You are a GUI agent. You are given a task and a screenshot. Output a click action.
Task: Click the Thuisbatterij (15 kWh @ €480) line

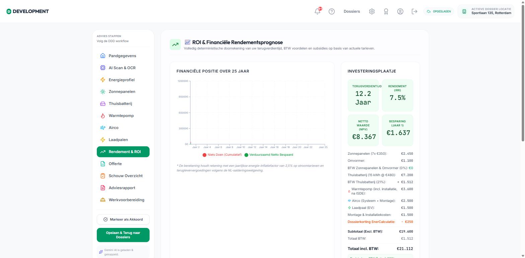click(x=380, y=175)
